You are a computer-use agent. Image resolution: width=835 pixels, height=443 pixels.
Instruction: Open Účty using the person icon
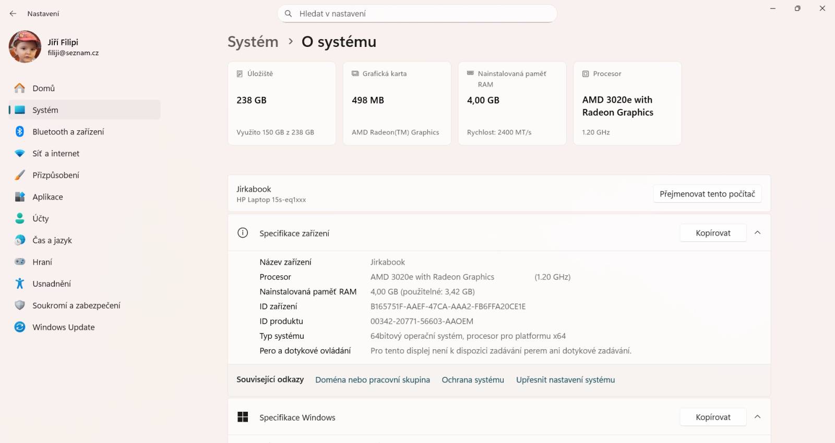pyautogui.click(x=20, y=218)
